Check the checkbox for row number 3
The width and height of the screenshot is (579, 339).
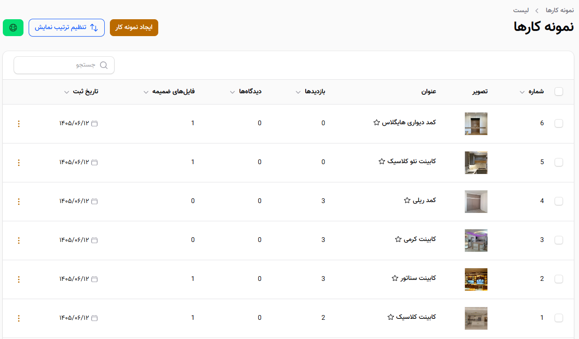click(x=559, y=240)
